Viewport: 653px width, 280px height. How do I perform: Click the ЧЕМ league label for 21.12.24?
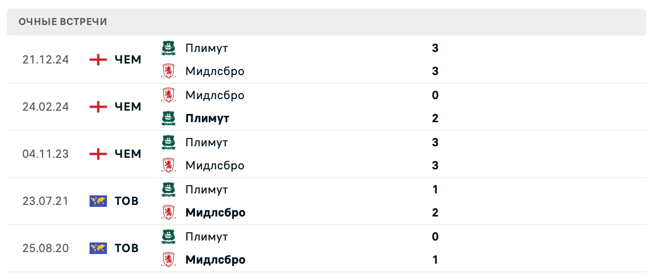128,60
